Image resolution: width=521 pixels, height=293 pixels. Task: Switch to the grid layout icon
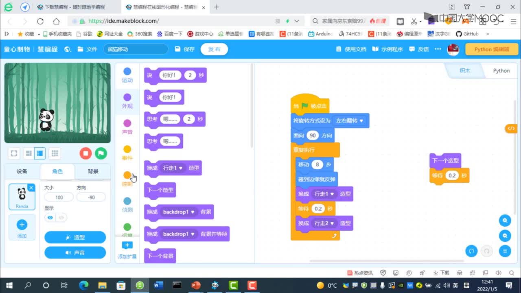[x=55, y=153]
